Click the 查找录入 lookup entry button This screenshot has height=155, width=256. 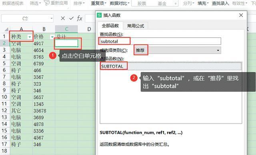220,3
